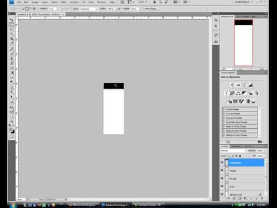Select the Pen tool
This screenshot has height=208, width=277.
(x=12, y=87)
